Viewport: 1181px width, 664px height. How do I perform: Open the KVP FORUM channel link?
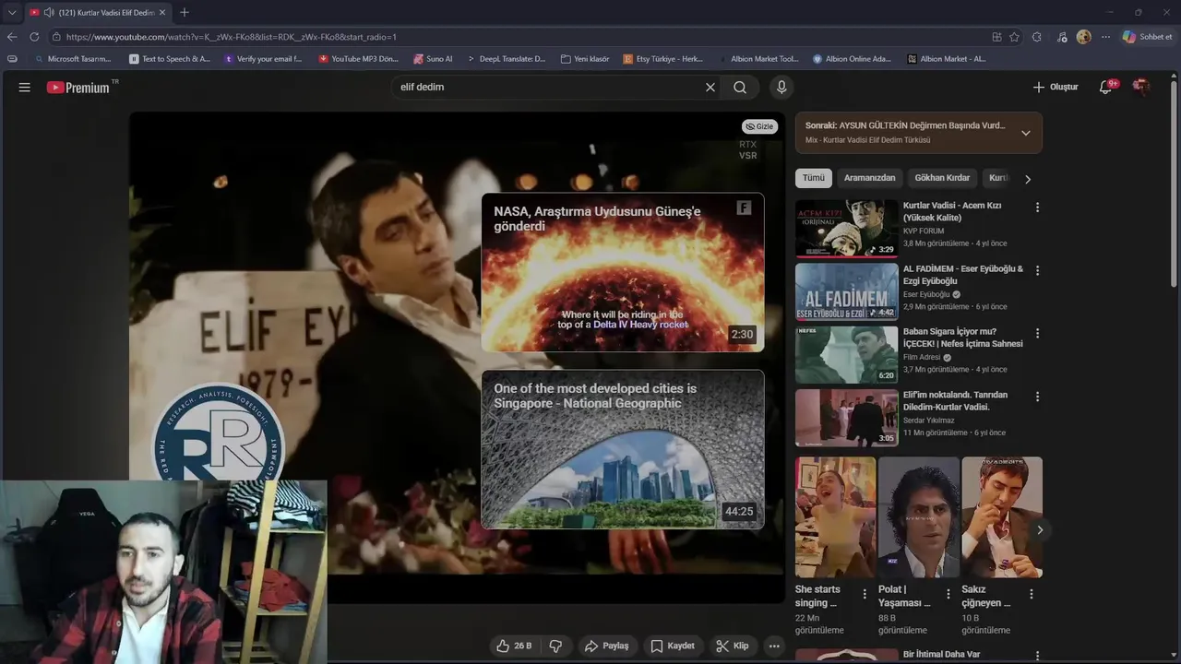(924, 231)
